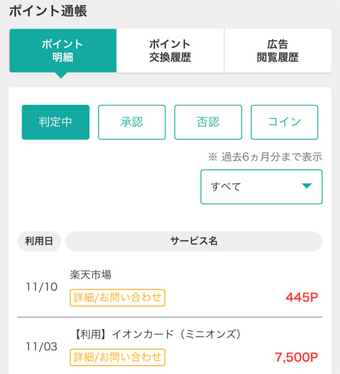Screen dimensions: 340x374
Task: Open the ポイント交換履歴 tab
Action: point(170,50)
